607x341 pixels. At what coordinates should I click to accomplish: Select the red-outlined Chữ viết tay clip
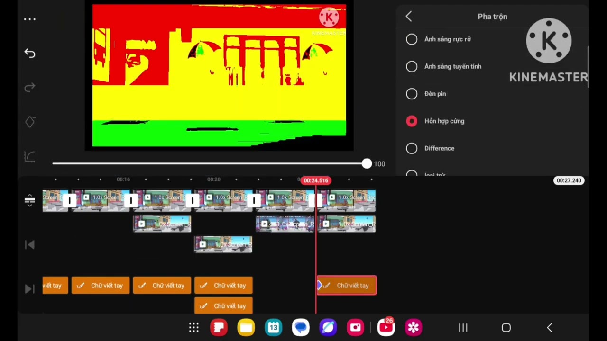(347, 286)
